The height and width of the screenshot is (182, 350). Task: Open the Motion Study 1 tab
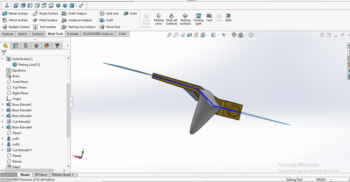(x=62, y=175)
